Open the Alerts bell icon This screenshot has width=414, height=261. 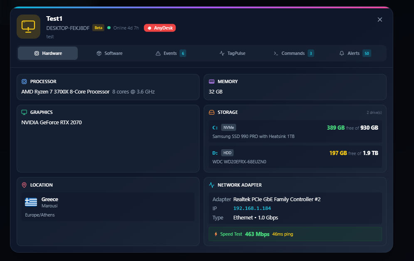(343, 53)
